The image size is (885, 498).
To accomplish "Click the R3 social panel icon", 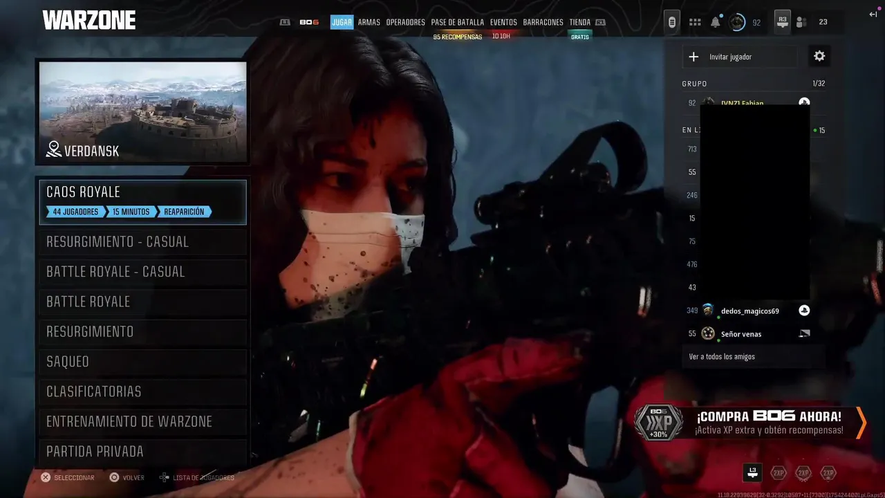I will click(x=782, y=21).
